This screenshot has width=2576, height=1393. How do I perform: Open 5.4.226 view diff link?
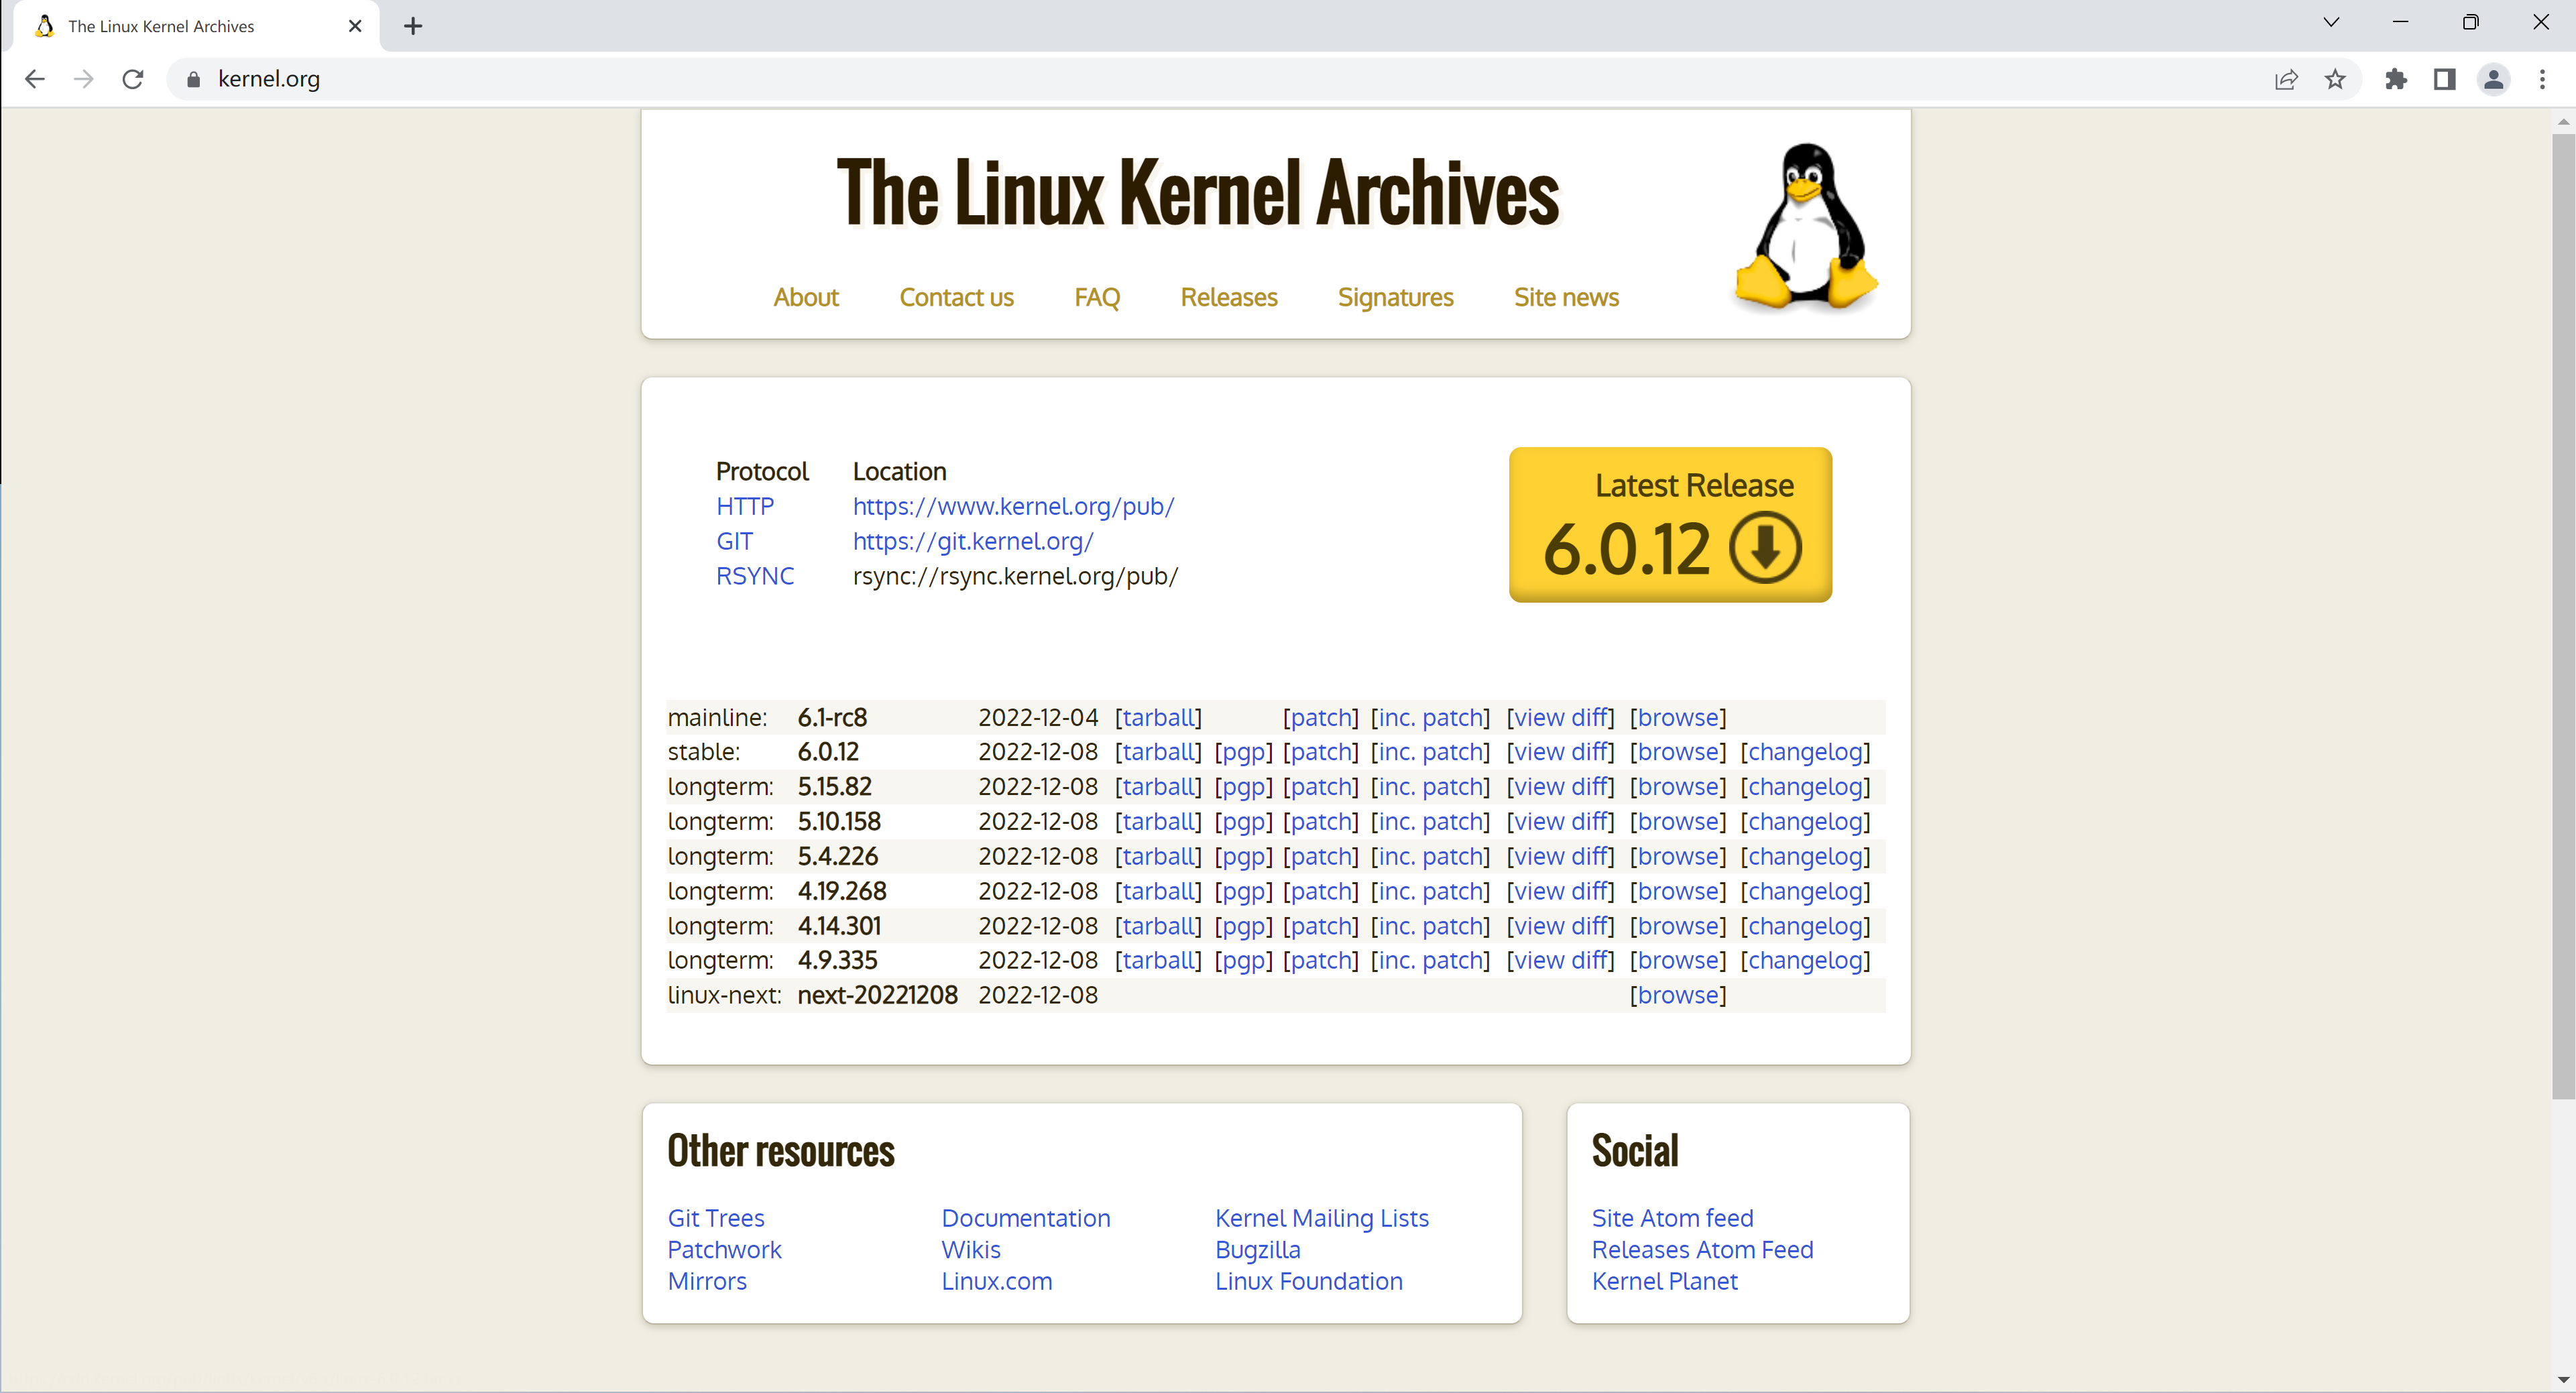1560,856
